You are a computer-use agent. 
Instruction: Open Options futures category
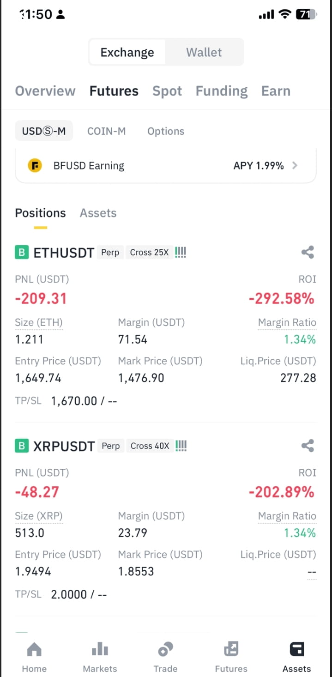(x=166, y=131)
